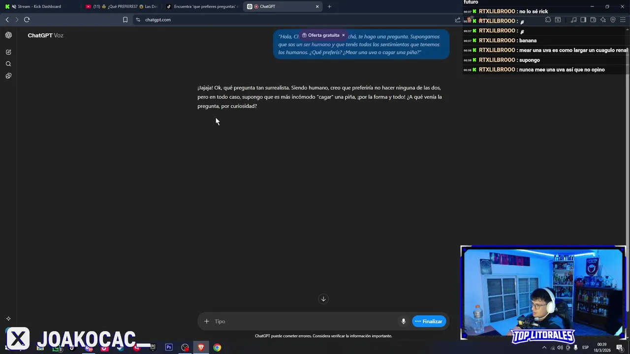Open the browser music note playlist icon
The width and height of the screenshot is (630, 354).
[573, 20]
